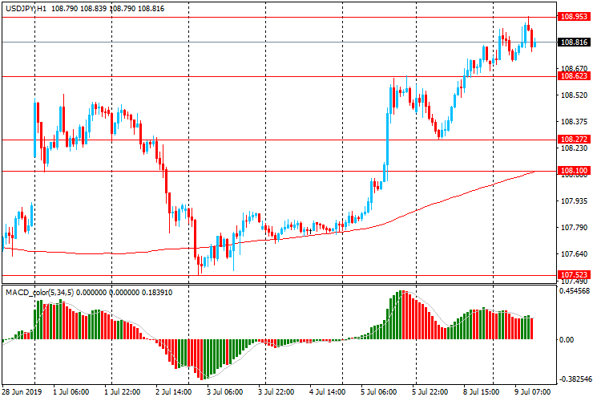Click the 108.520 price axis value
593x401 pixels.
click(x=574, y=95)
